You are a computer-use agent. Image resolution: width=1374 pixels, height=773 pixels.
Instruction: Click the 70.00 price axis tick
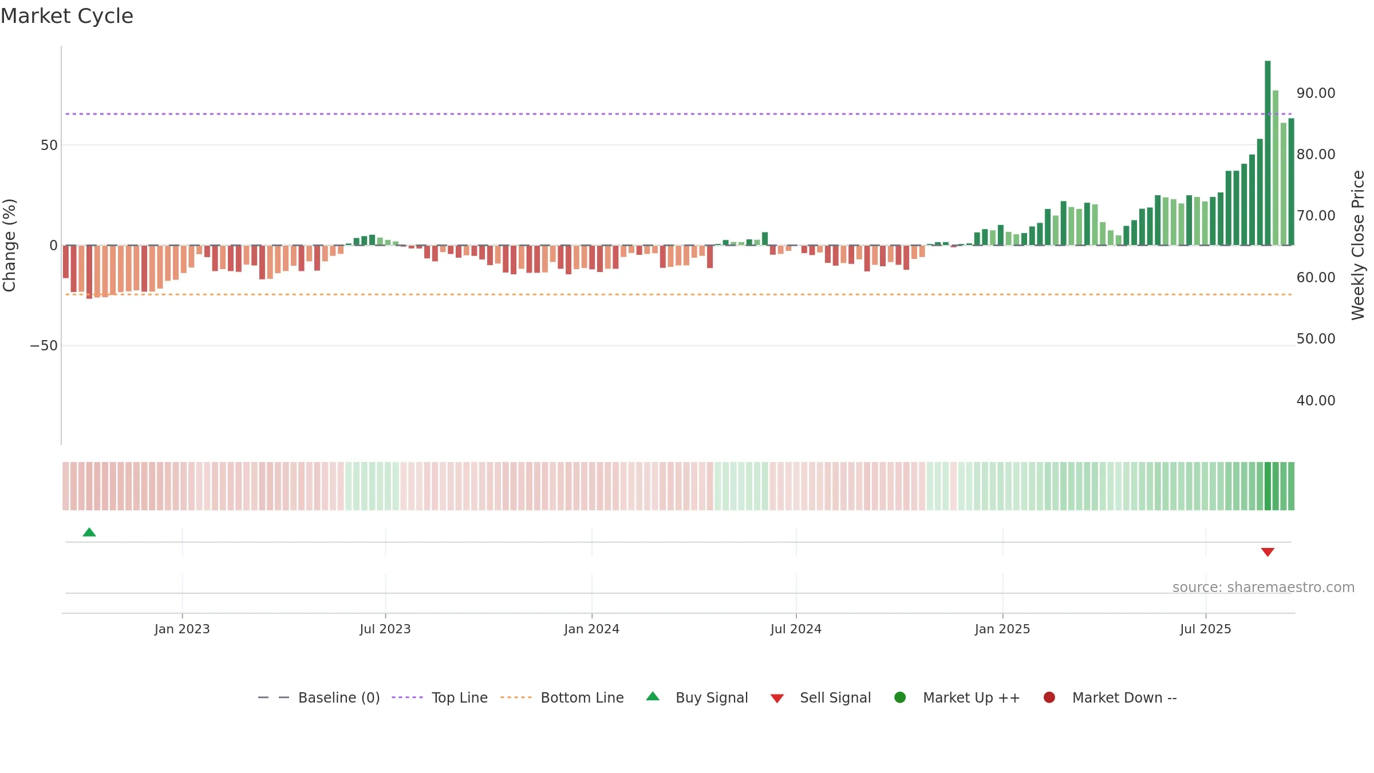pos(1316,216)
